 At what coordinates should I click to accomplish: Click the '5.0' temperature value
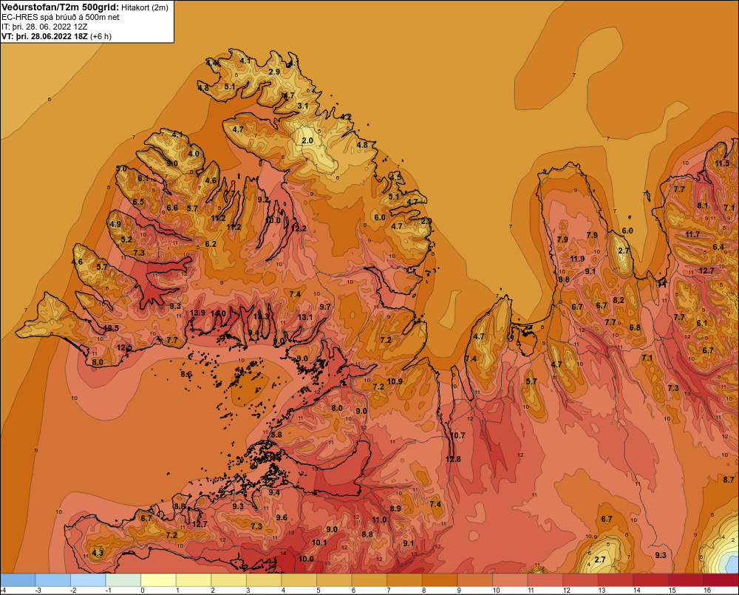pos(121,169)
